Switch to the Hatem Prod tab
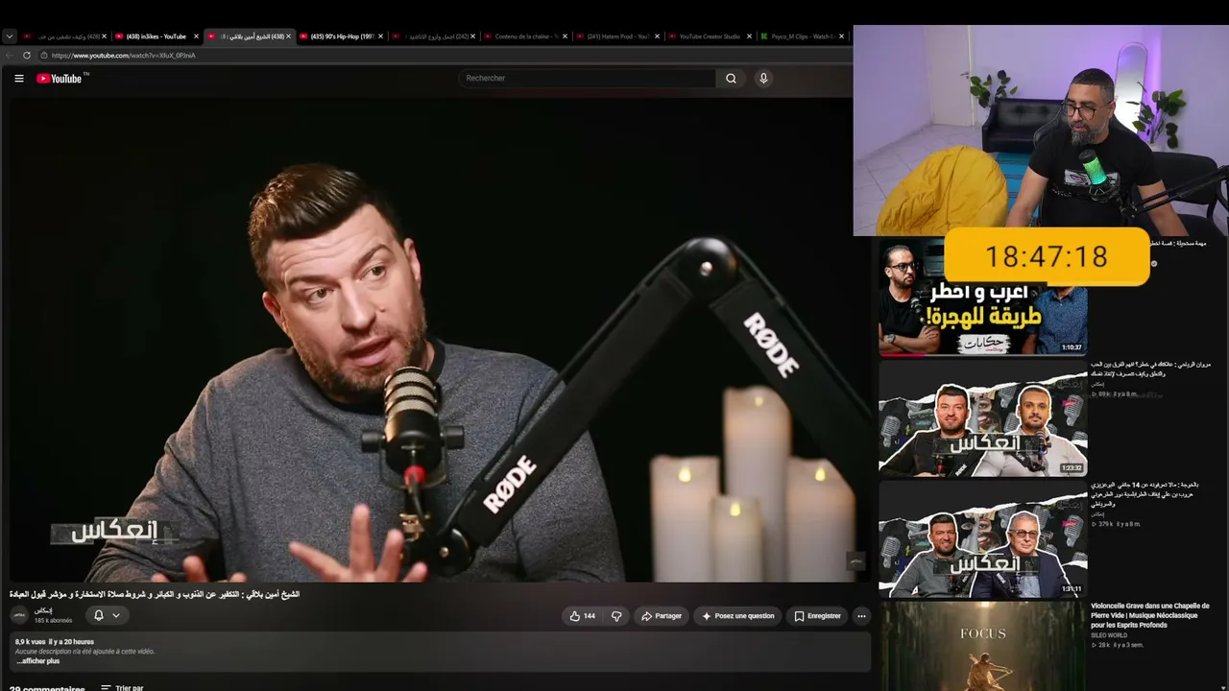1229x691 pixels. point(616,36)
